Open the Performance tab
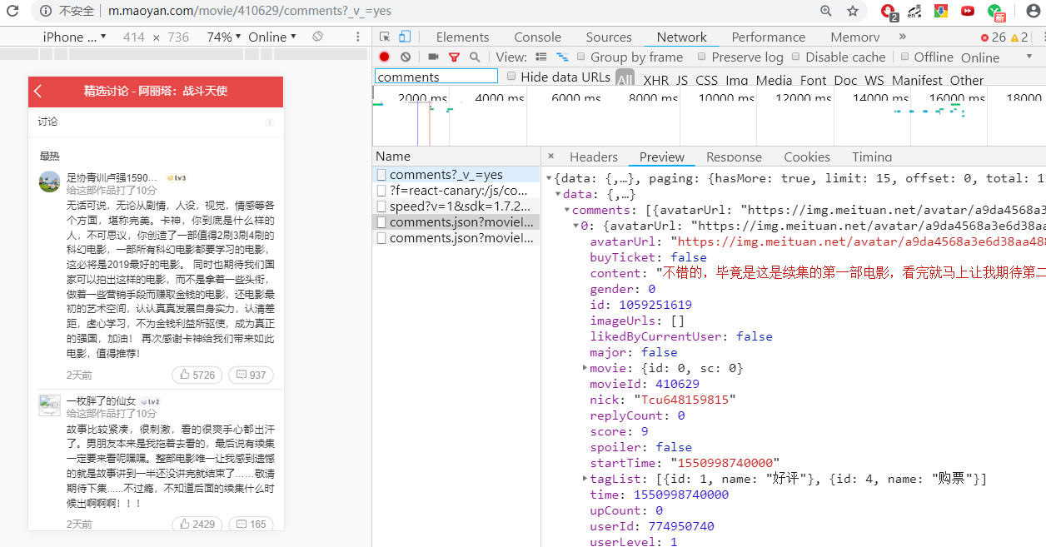This screenshot has width=1046, height=547. coord(769,37)
